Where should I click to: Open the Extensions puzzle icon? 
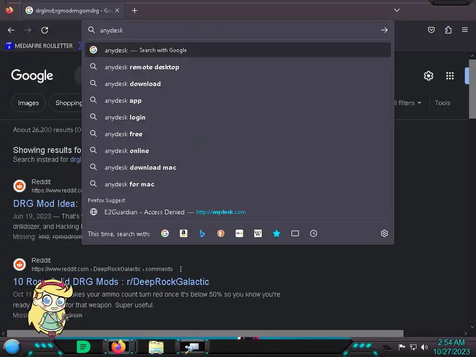(448, 30)
